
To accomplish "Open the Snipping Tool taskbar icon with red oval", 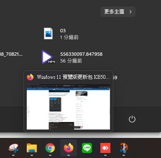I will [13, 148].
